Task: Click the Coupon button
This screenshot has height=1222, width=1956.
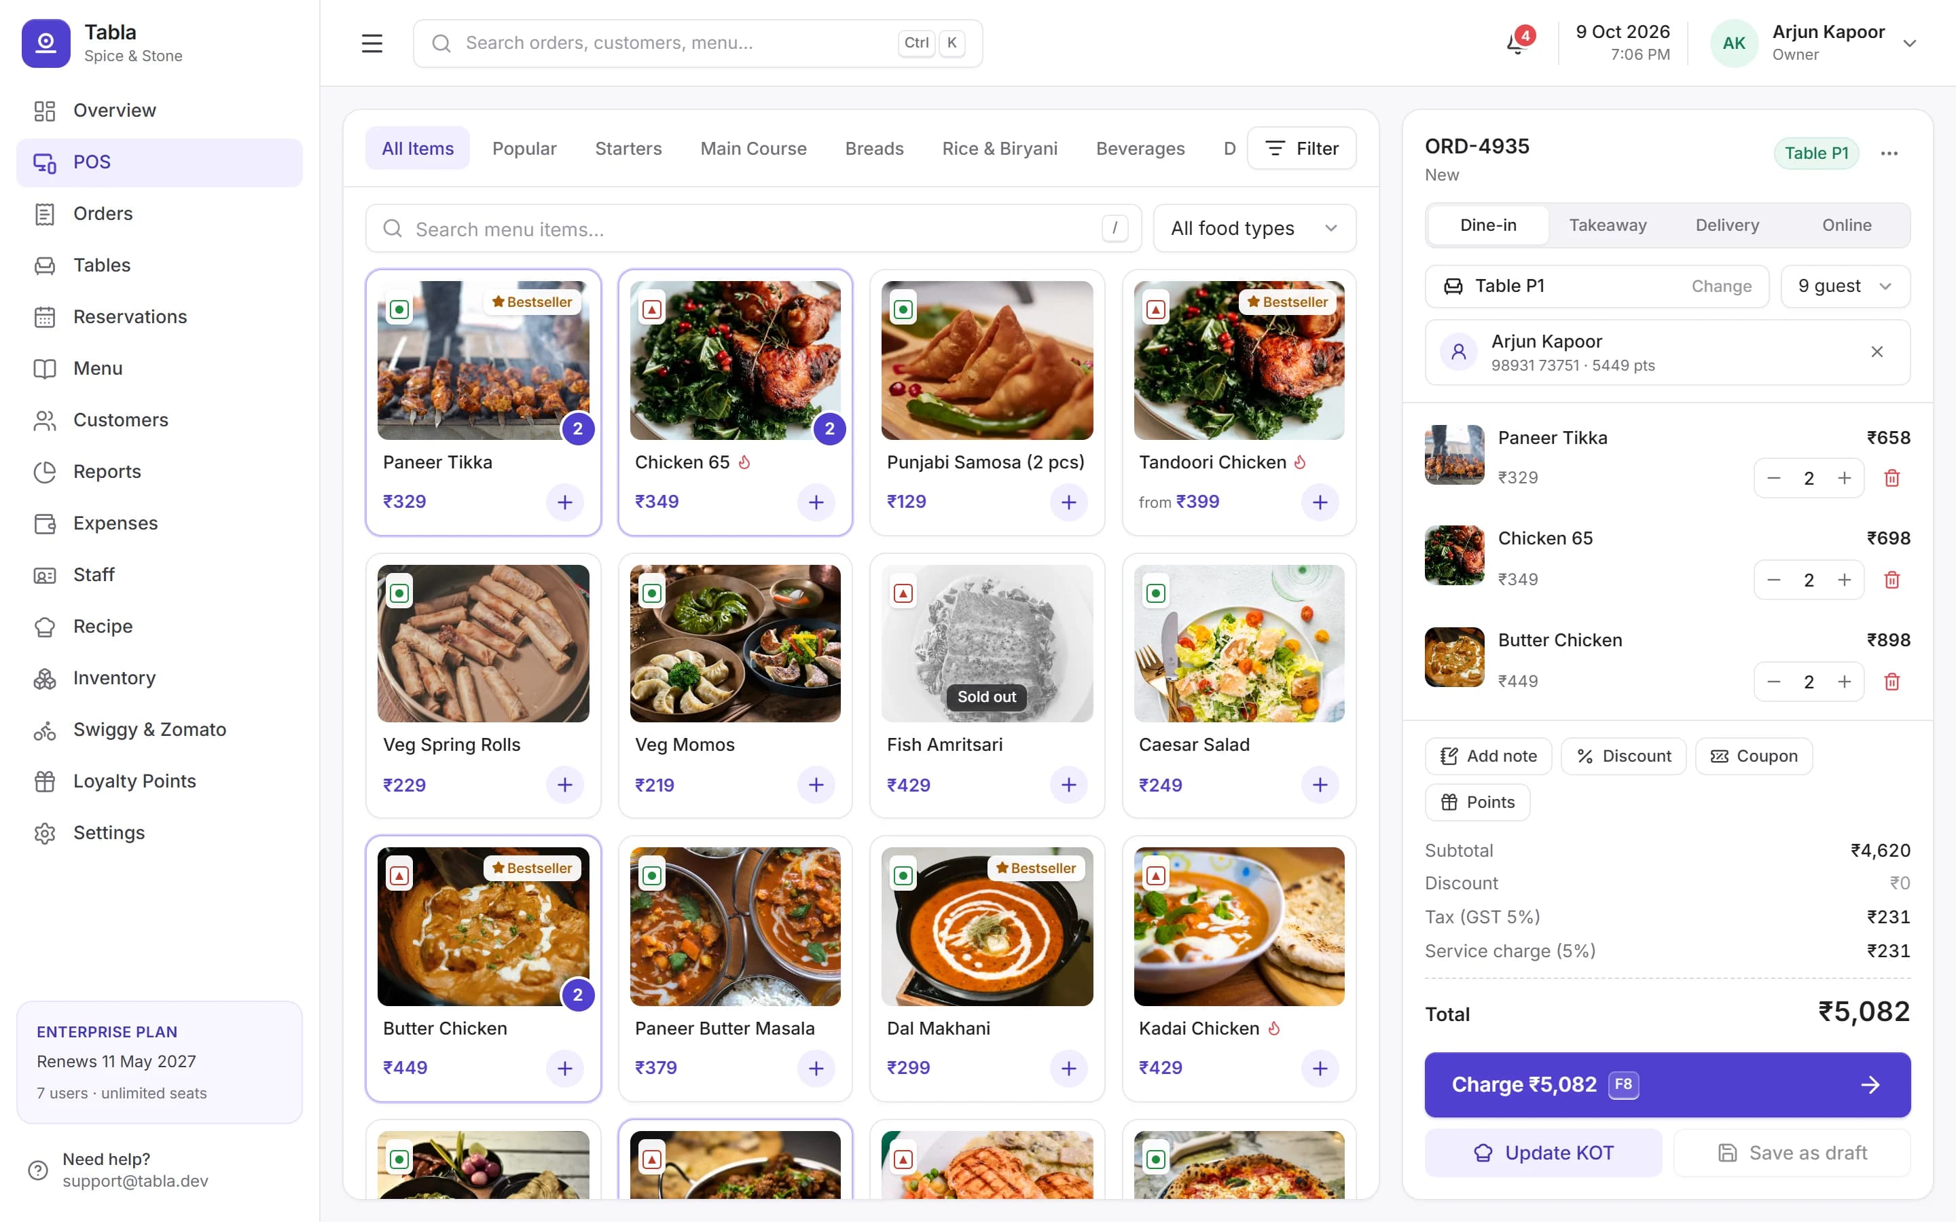Action: 1754,756
